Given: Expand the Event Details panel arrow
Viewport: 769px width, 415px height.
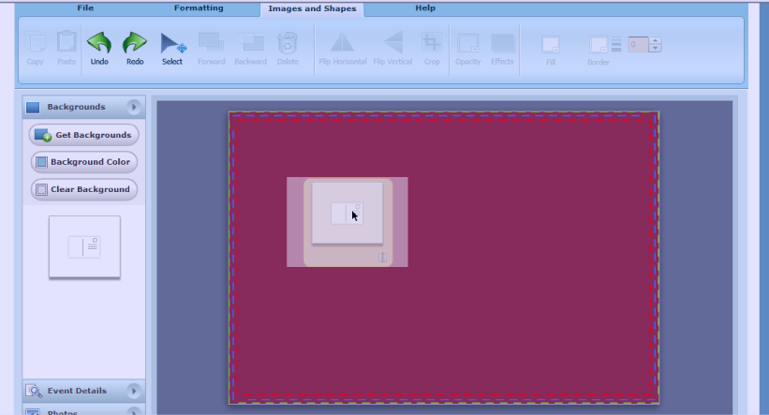Looking at the screenshot, I should coord(133,391).
